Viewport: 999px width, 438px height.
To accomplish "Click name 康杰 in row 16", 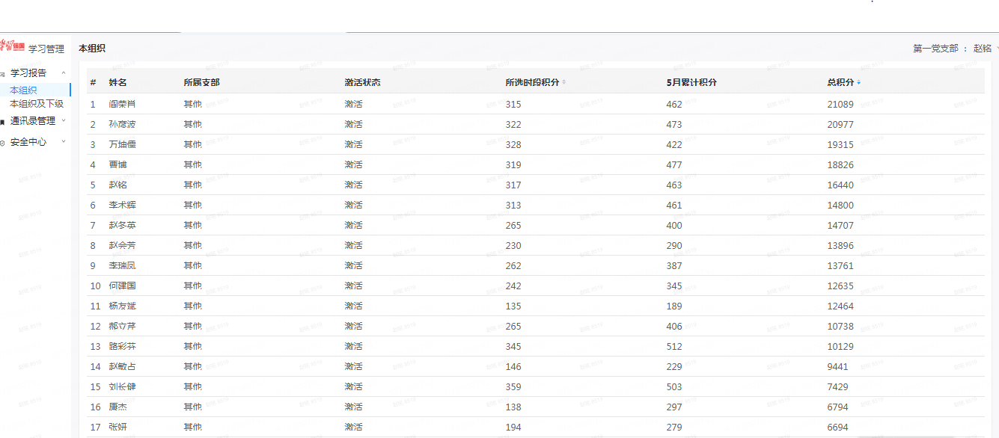I will tap(118, 407).
